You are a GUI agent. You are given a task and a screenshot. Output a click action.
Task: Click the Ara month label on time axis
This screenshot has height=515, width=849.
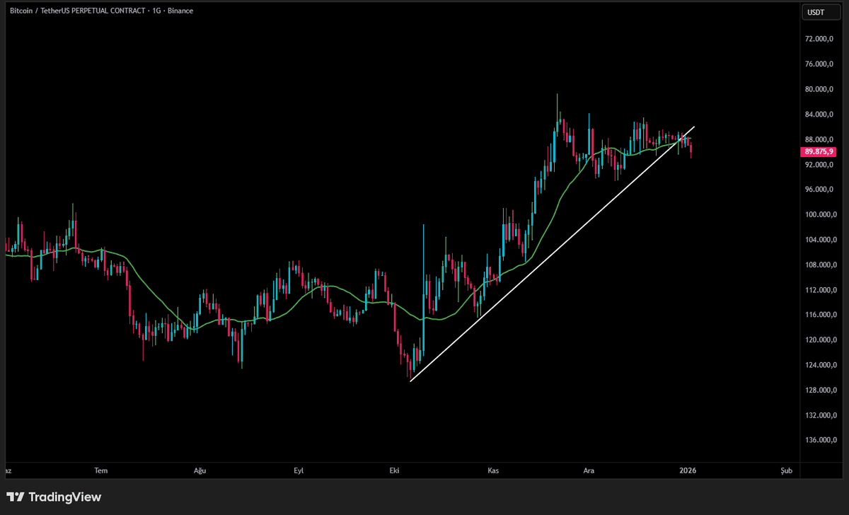click(x=589, y=470)
